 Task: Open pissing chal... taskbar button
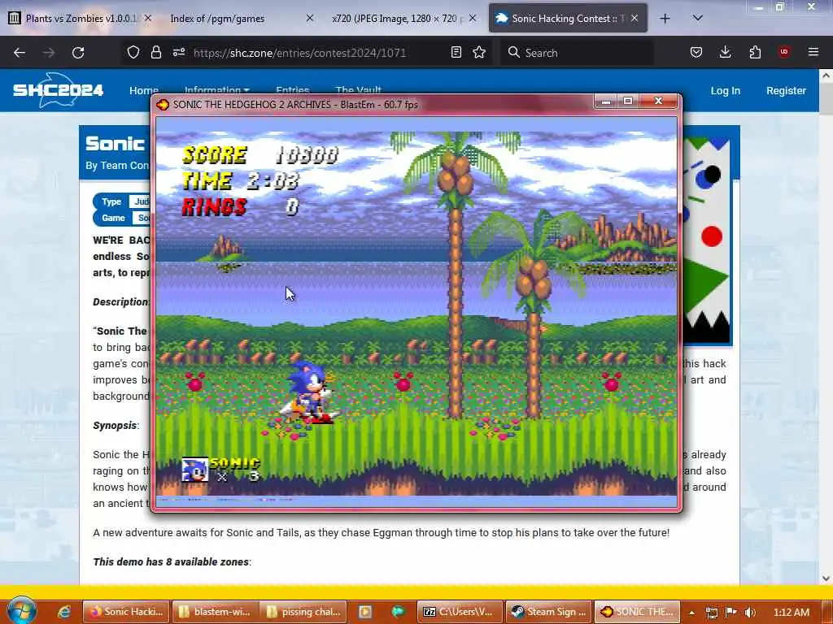[304, 612]
